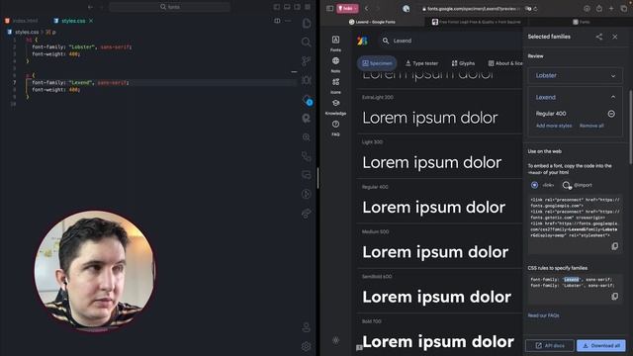633x356 pixels.
Task: Click styles.css in editor breadcrumb
Action: coord(27,32)
